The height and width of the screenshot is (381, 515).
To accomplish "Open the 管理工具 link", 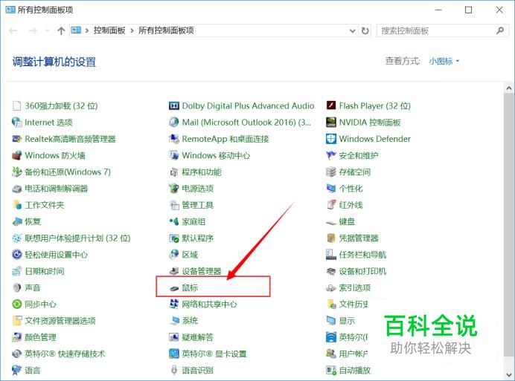I will click(197, 205).
